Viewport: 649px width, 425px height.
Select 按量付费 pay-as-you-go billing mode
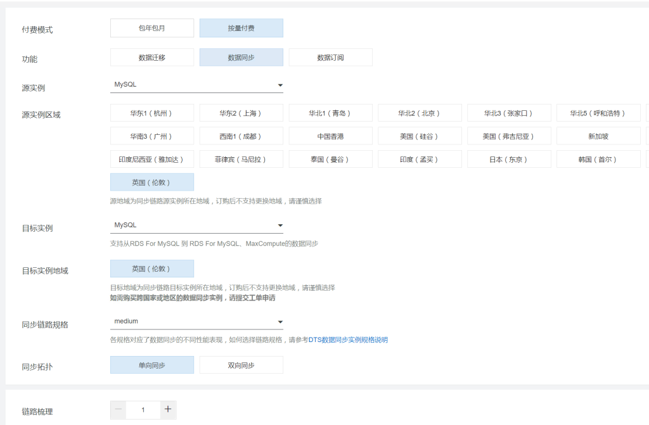tap(241, 28)
